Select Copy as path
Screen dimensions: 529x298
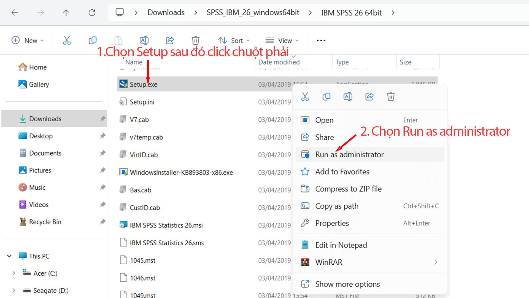(x=370, y=206)
